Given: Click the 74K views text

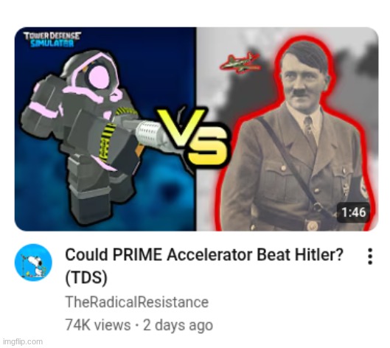Looking at the screenshot, I should coord(98,324).
